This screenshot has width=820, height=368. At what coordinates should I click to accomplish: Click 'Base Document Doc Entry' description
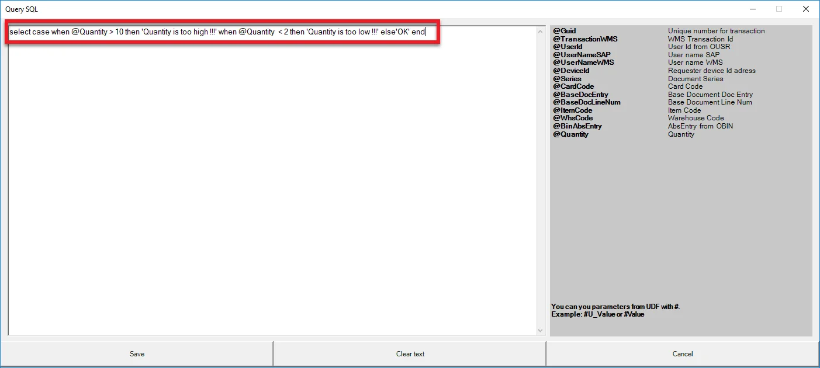pos(710,95)
